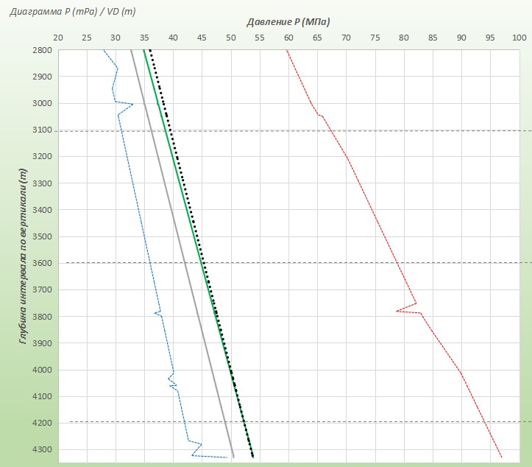This screenshot has height=467, width=532.
Task: Select depth axis label 2800
Action: (41, 50)
